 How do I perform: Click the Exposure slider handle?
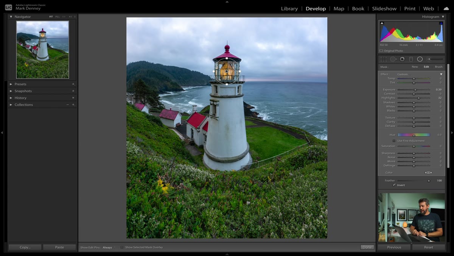point(415,90)
